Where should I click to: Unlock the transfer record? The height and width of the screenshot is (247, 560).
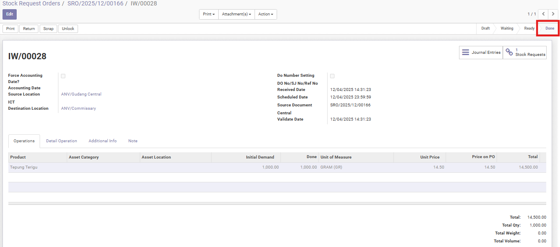click(68, 29)
